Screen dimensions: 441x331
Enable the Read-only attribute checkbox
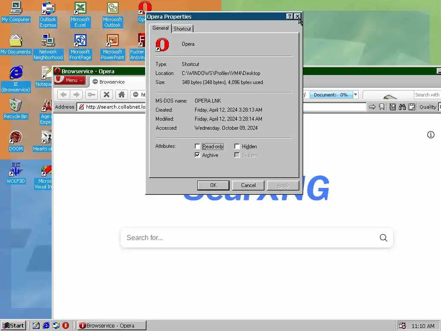tap(197, 147)
